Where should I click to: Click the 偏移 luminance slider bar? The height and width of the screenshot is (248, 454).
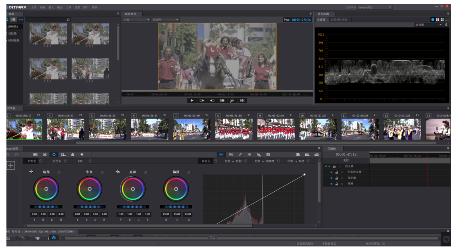(176, 206)
